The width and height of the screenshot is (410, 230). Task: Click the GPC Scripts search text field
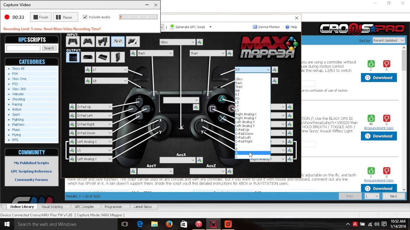(23, 48)
